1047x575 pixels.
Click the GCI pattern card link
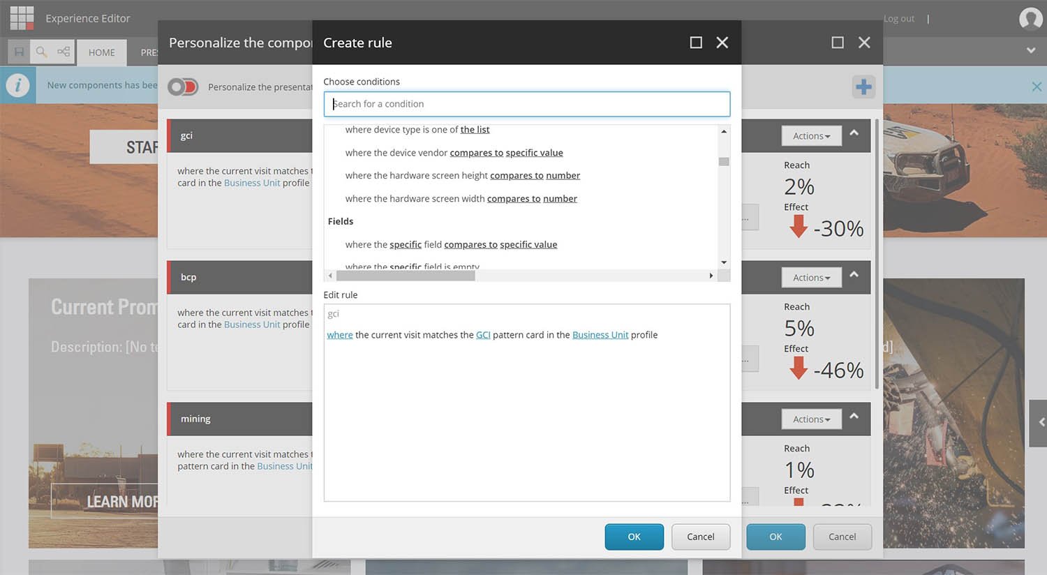point(483,334)
